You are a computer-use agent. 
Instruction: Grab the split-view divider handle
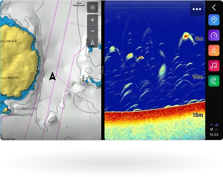tap(103, 70)
